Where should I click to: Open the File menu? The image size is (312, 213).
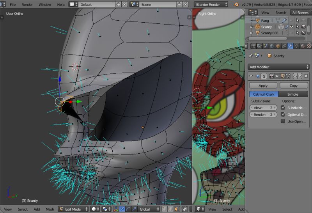point(12,4)
